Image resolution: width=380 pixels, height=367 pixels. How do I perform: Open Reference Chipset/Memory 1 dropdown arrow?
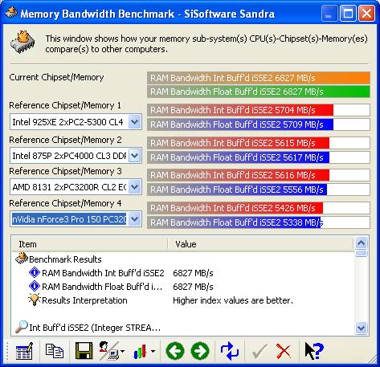pyautogui.click(x=135, y=122)
